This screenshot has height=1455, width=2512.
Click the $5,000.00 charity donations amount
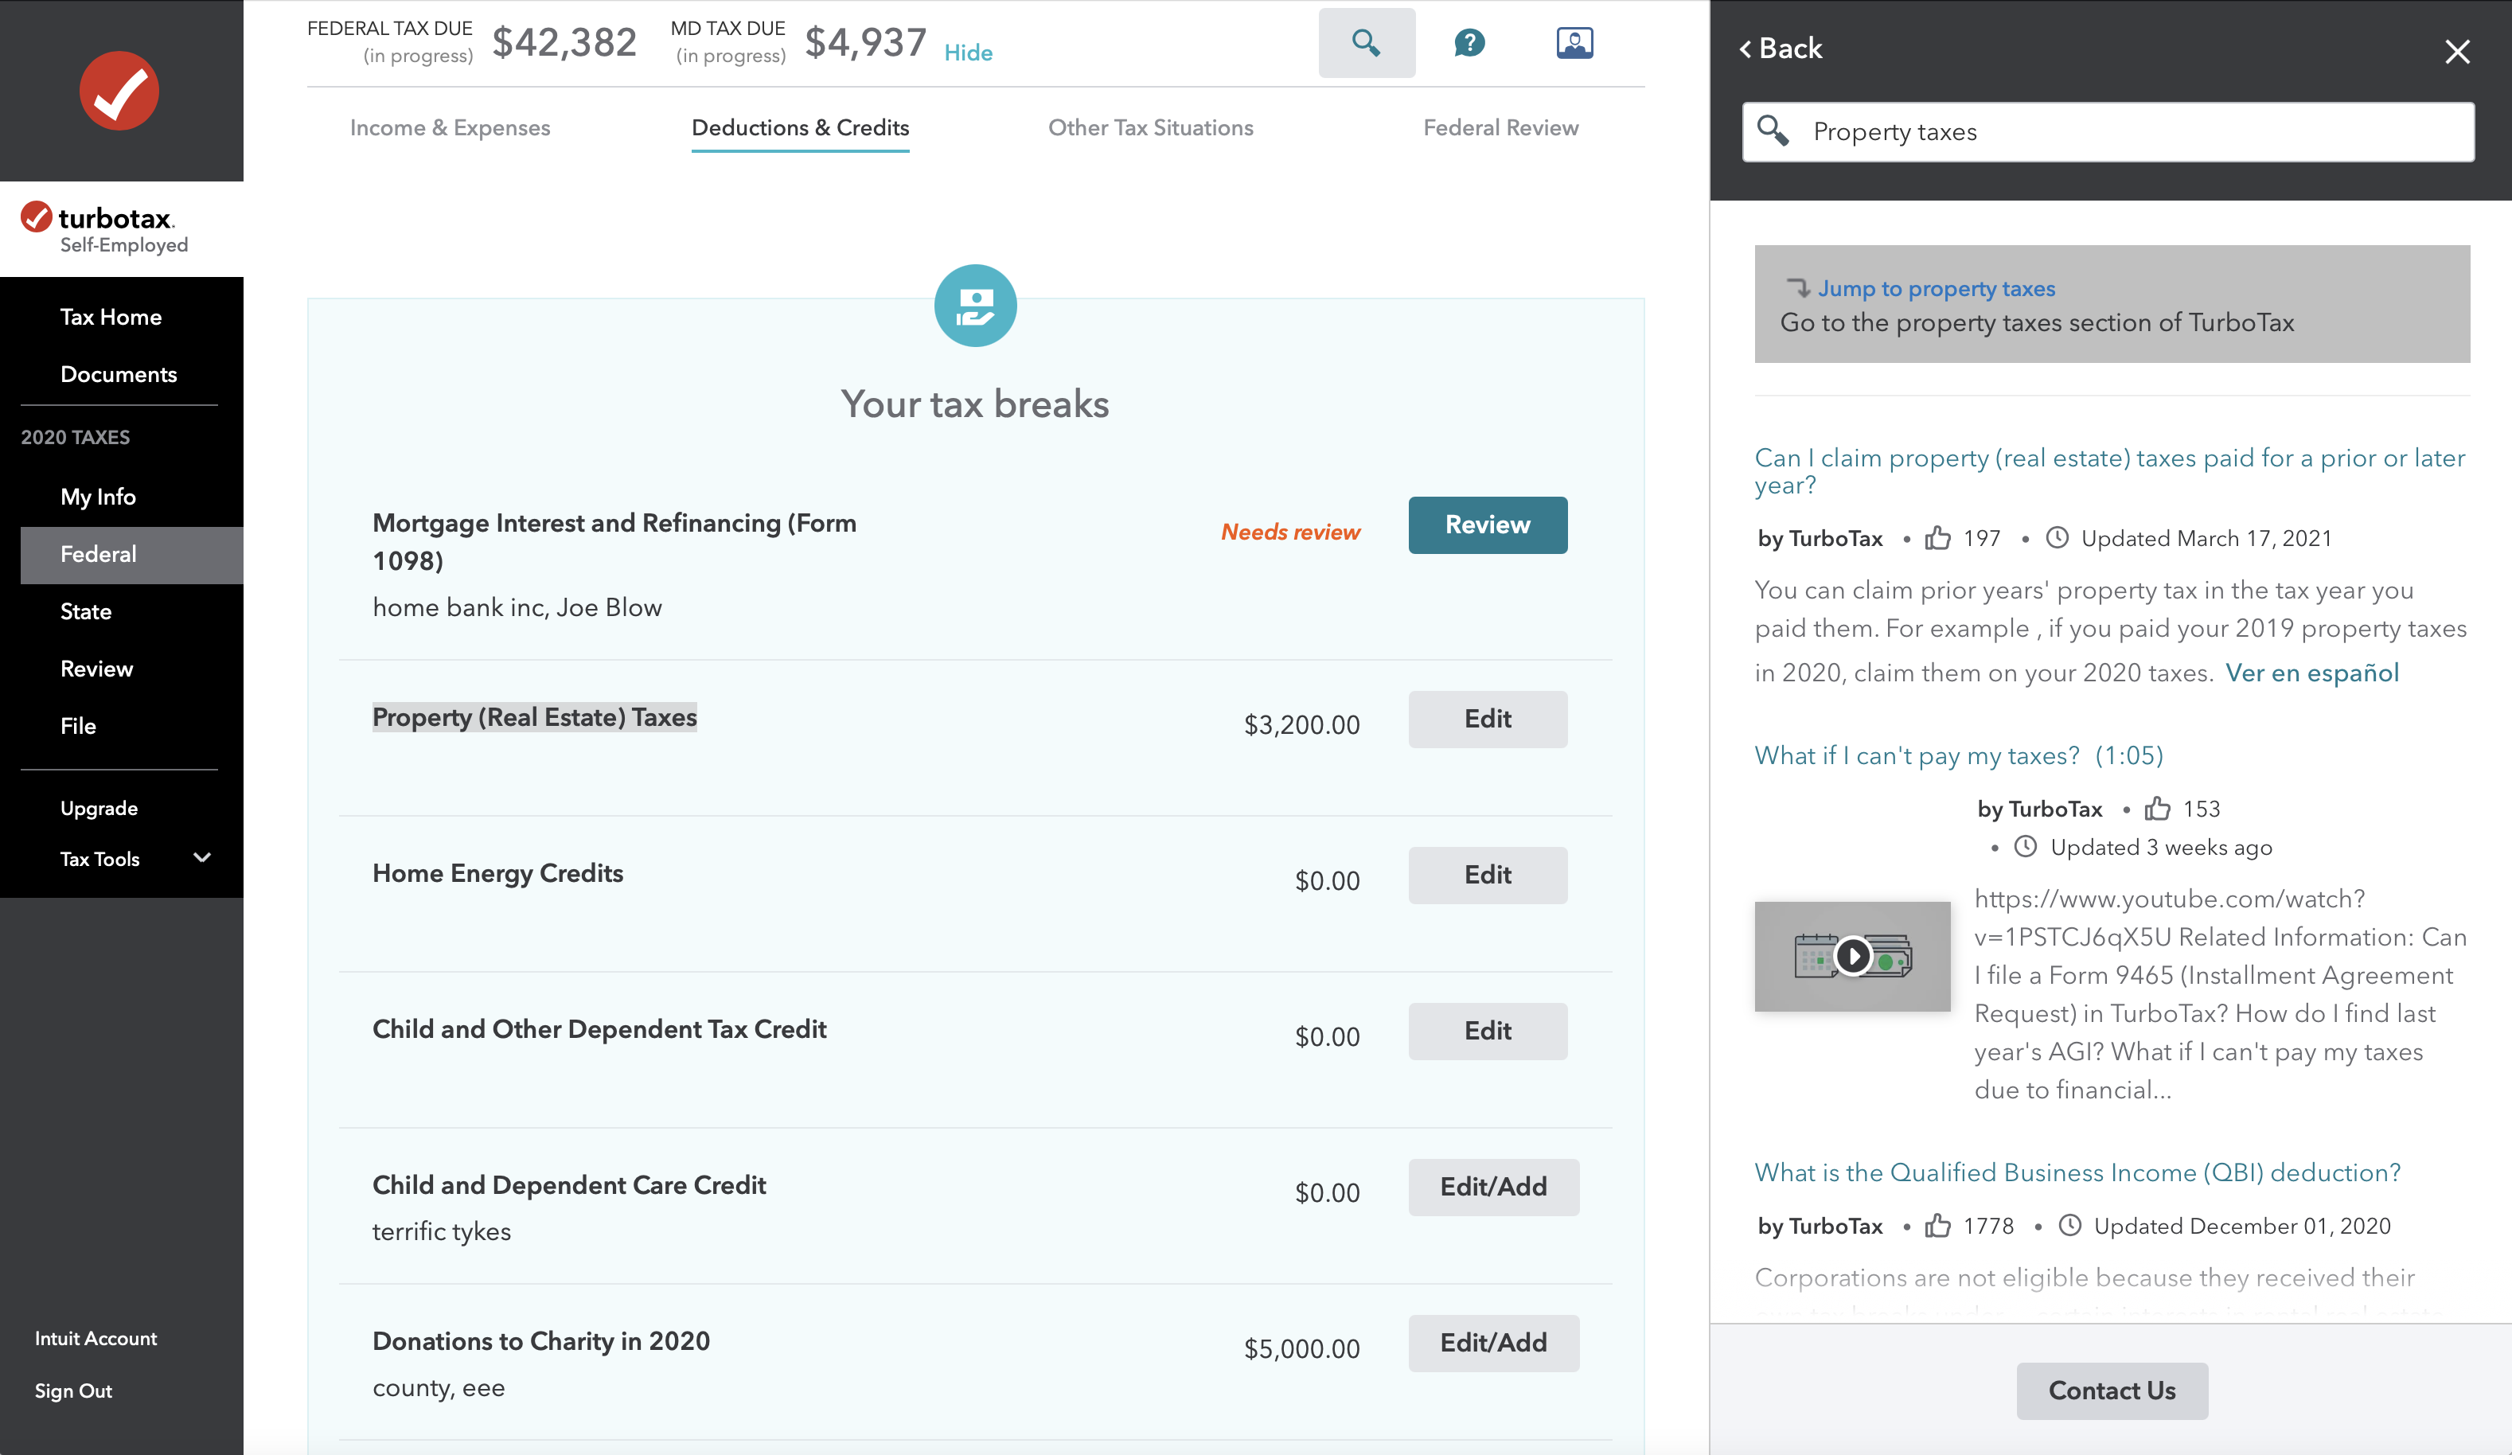[1301, 1348]
